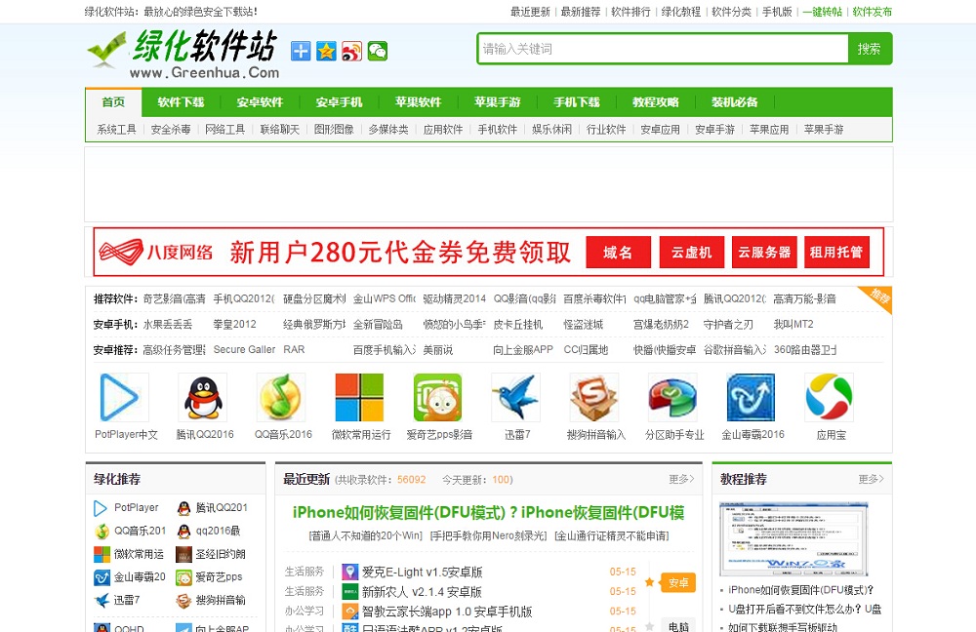976x632 pixels.
Task: Click QQ音乐201 icon in 绿化推荐 sidebar
Action: coord(102,532)
